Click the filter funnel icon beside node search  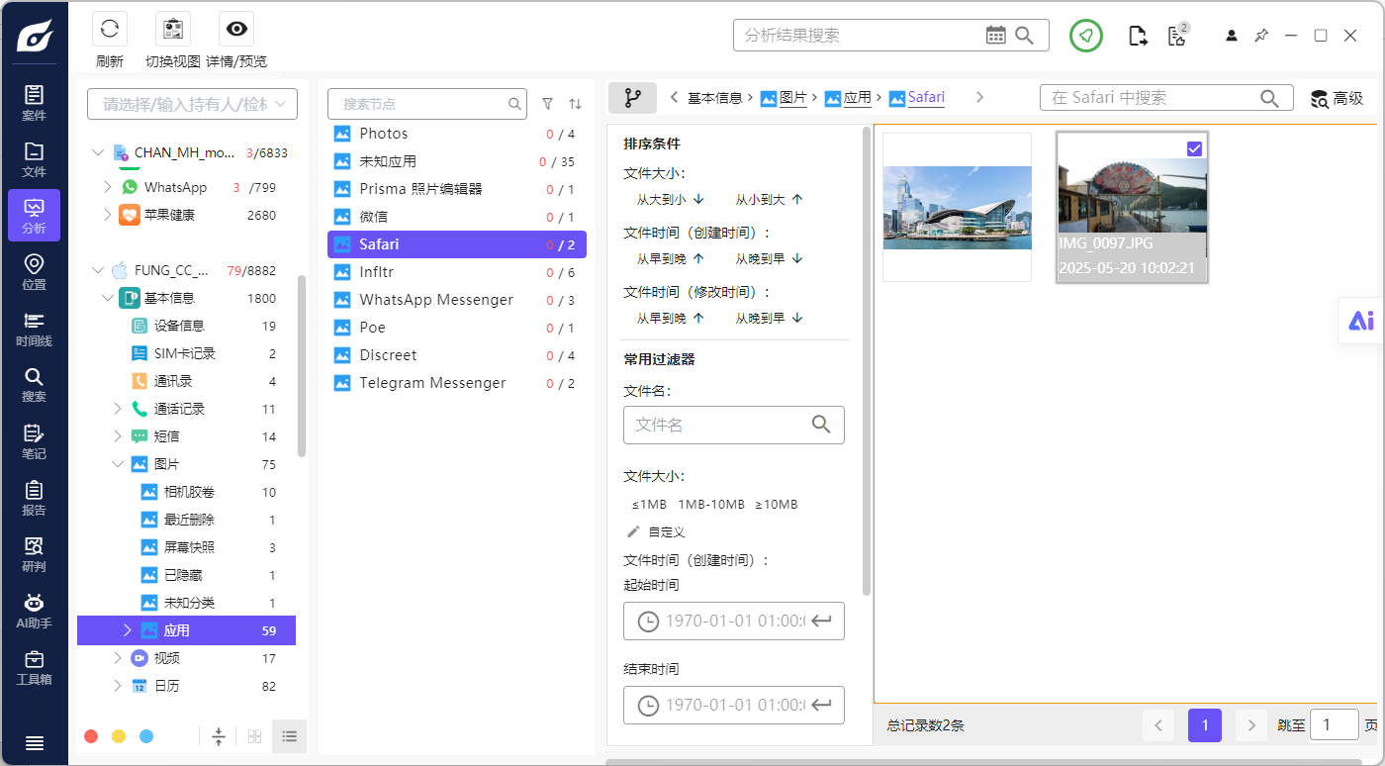(548, 103)
